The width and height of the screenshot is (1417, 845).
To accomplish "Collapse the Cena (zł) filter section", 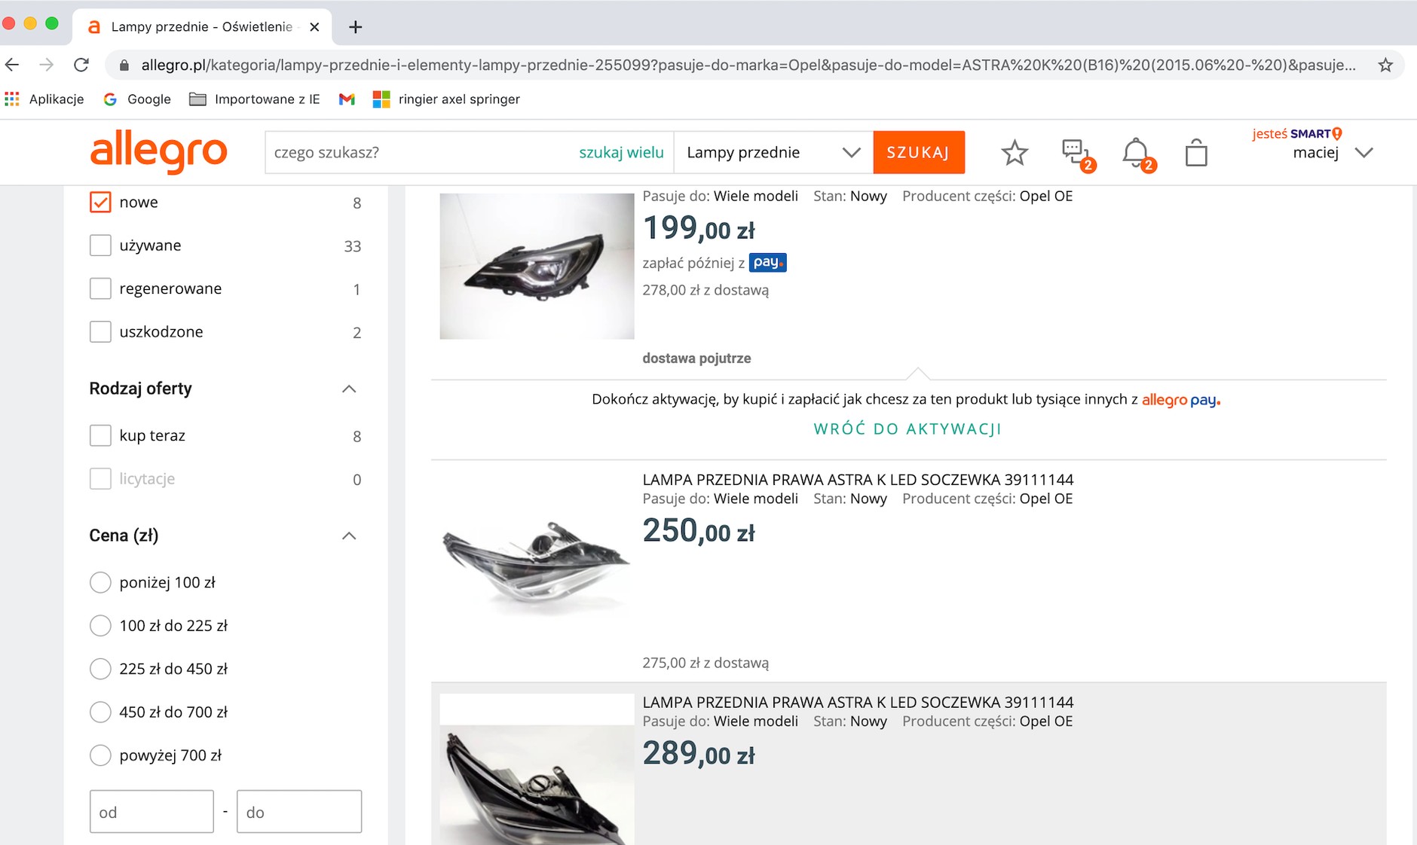I will 349,535.
